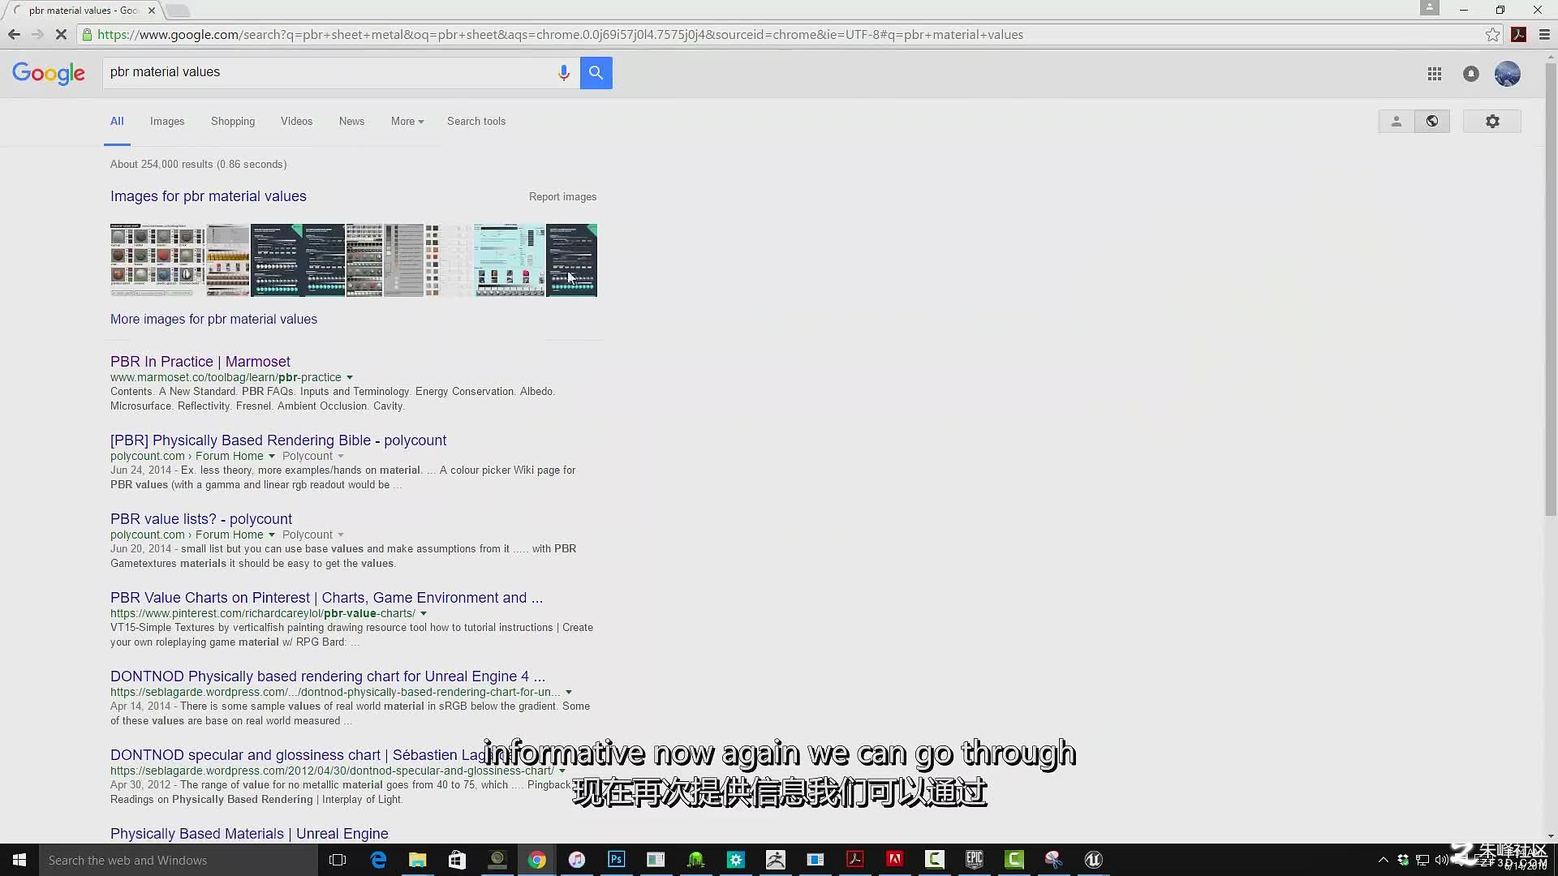Open the Windows Start menu
Viewport: 1558px width, 876px height.
pos(19,860)
